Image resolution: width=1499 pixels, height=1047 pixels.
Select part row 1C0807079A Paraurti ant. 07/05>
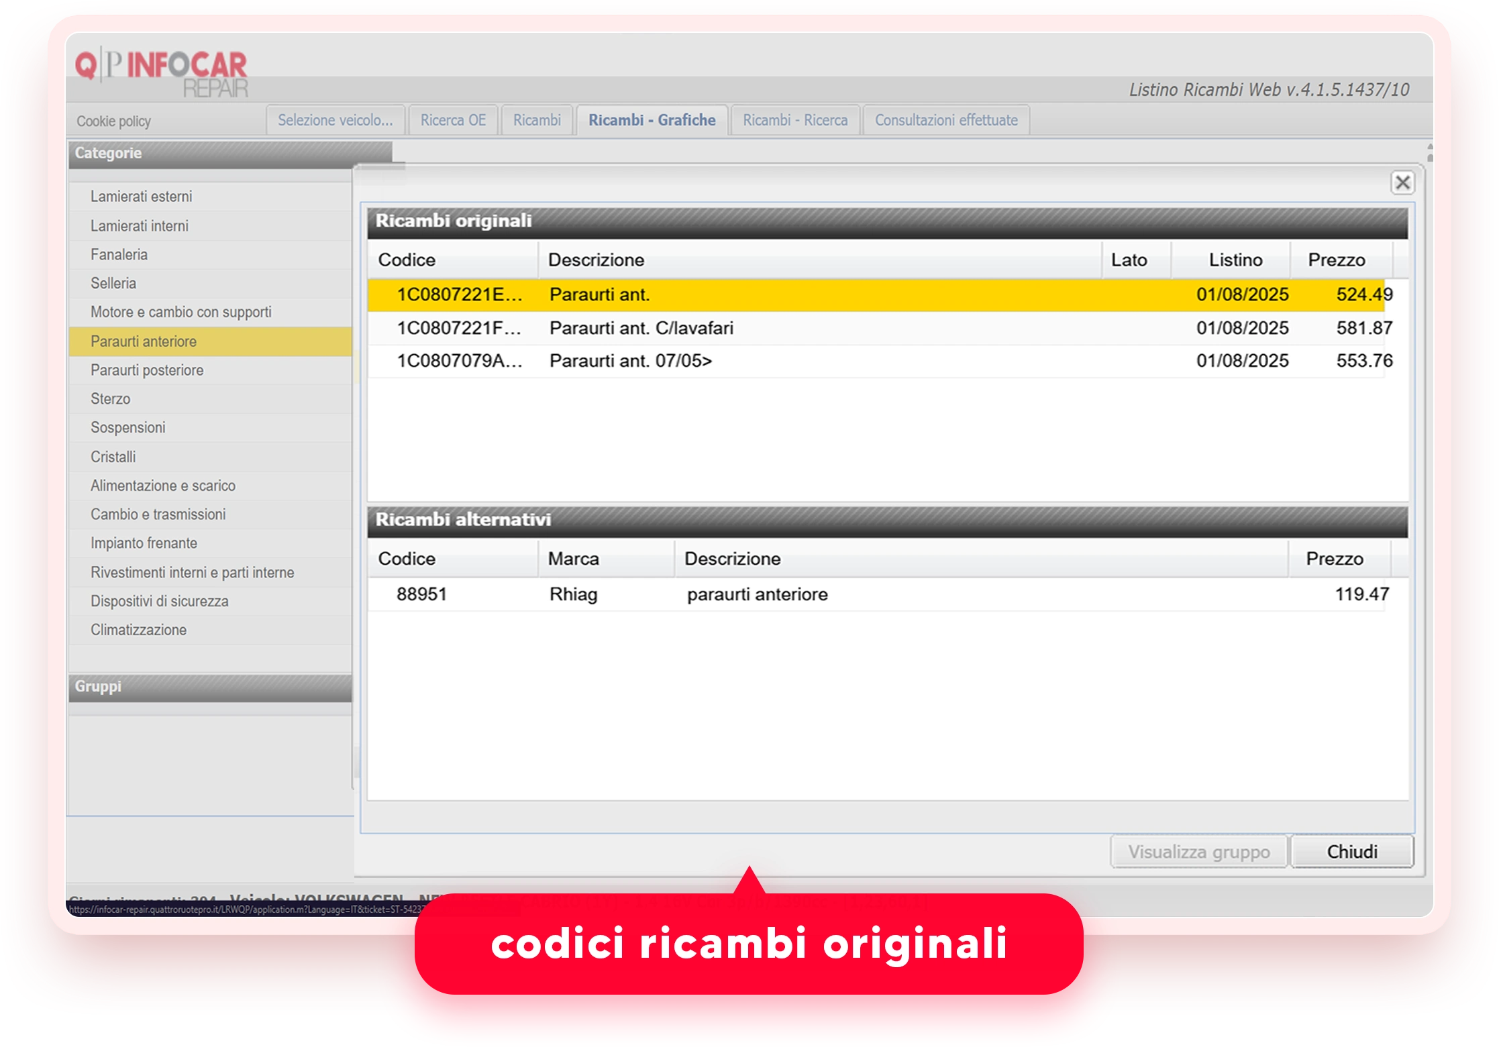876,361
